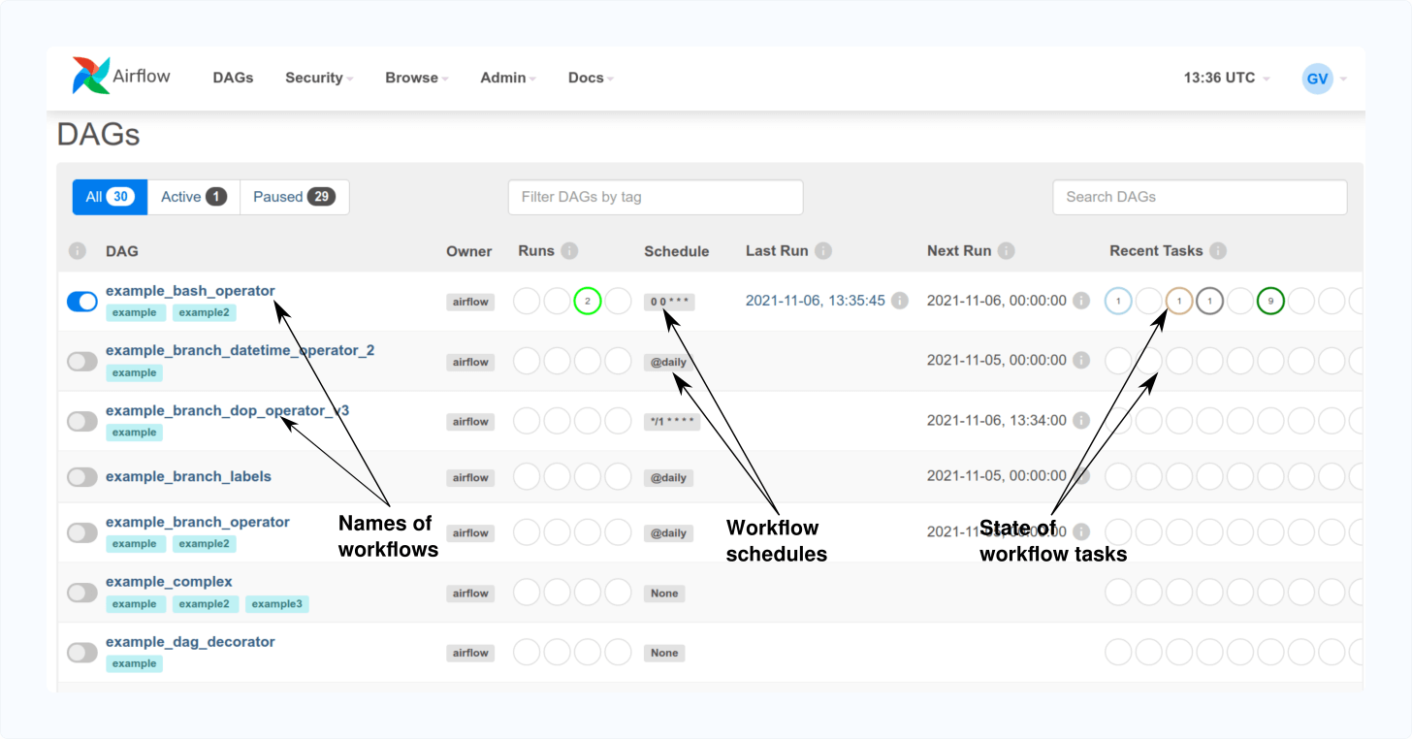Screen dimensions: 1412x739
Task: Click example2 tag under example_branch_operator
Action: pyautogui.click(x=204, y=544)
